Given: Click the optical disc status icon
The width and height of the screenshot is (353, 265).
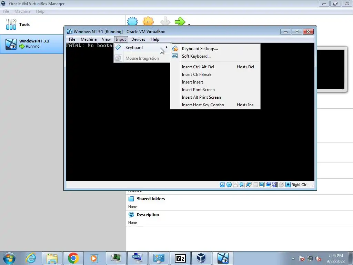Looking at the screenshot, I should point(229,185).
